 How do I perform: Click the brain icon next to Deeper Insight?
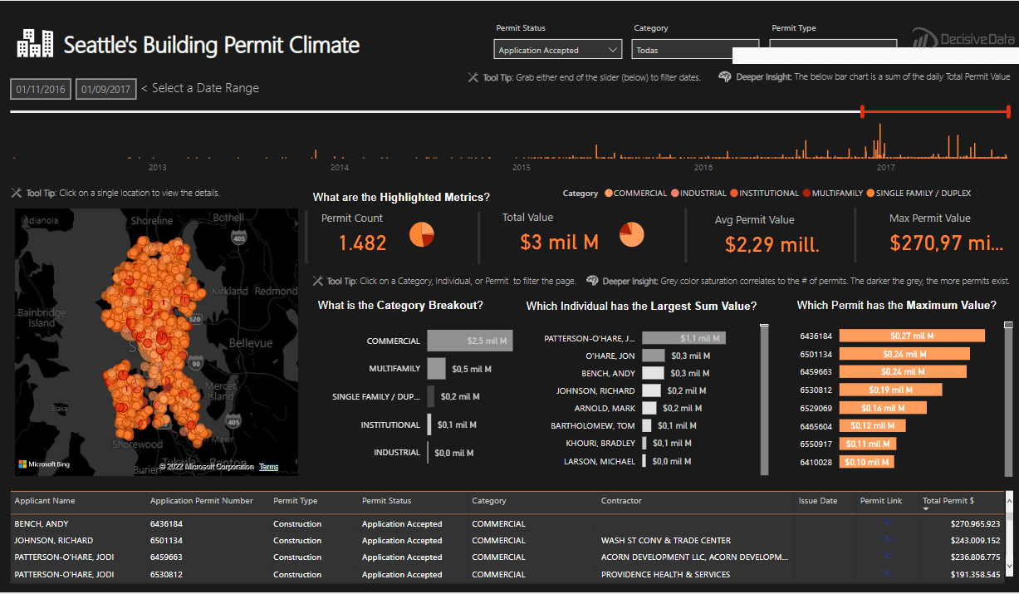pyautogui.click(x=725, y=77)
